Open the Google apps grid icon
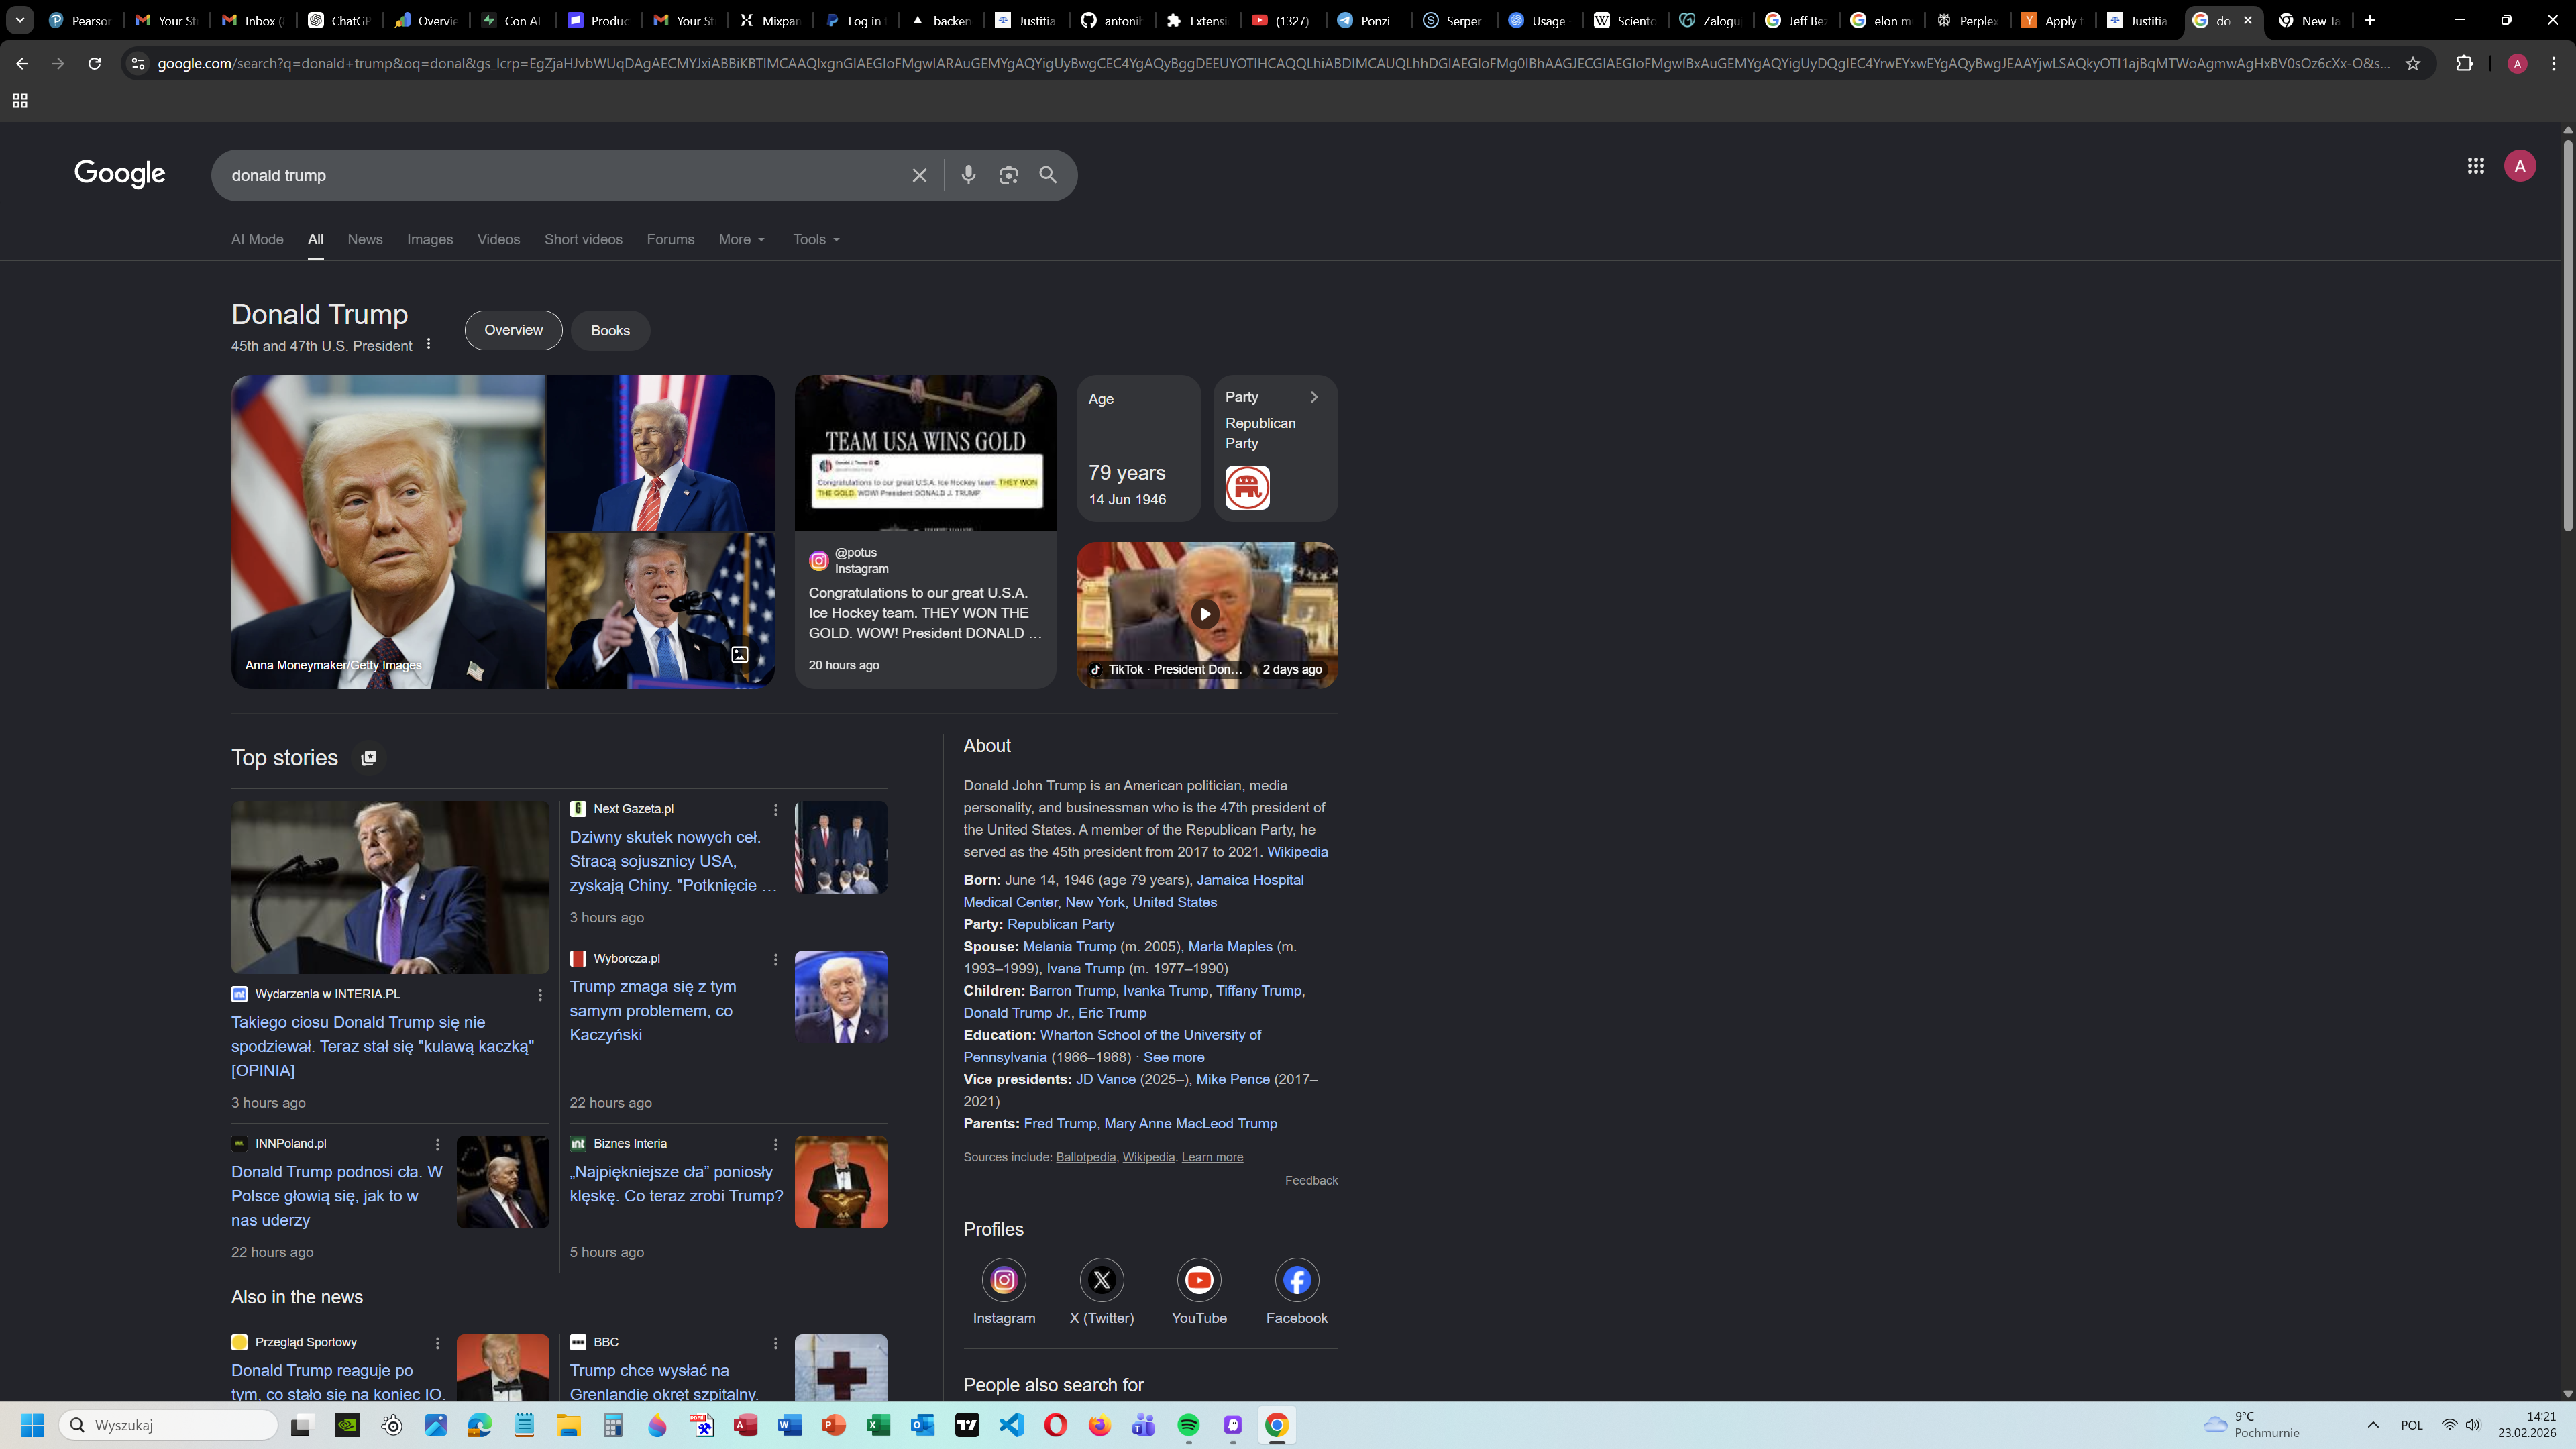2576x1449 pixels. click(x=2475, y=166)
